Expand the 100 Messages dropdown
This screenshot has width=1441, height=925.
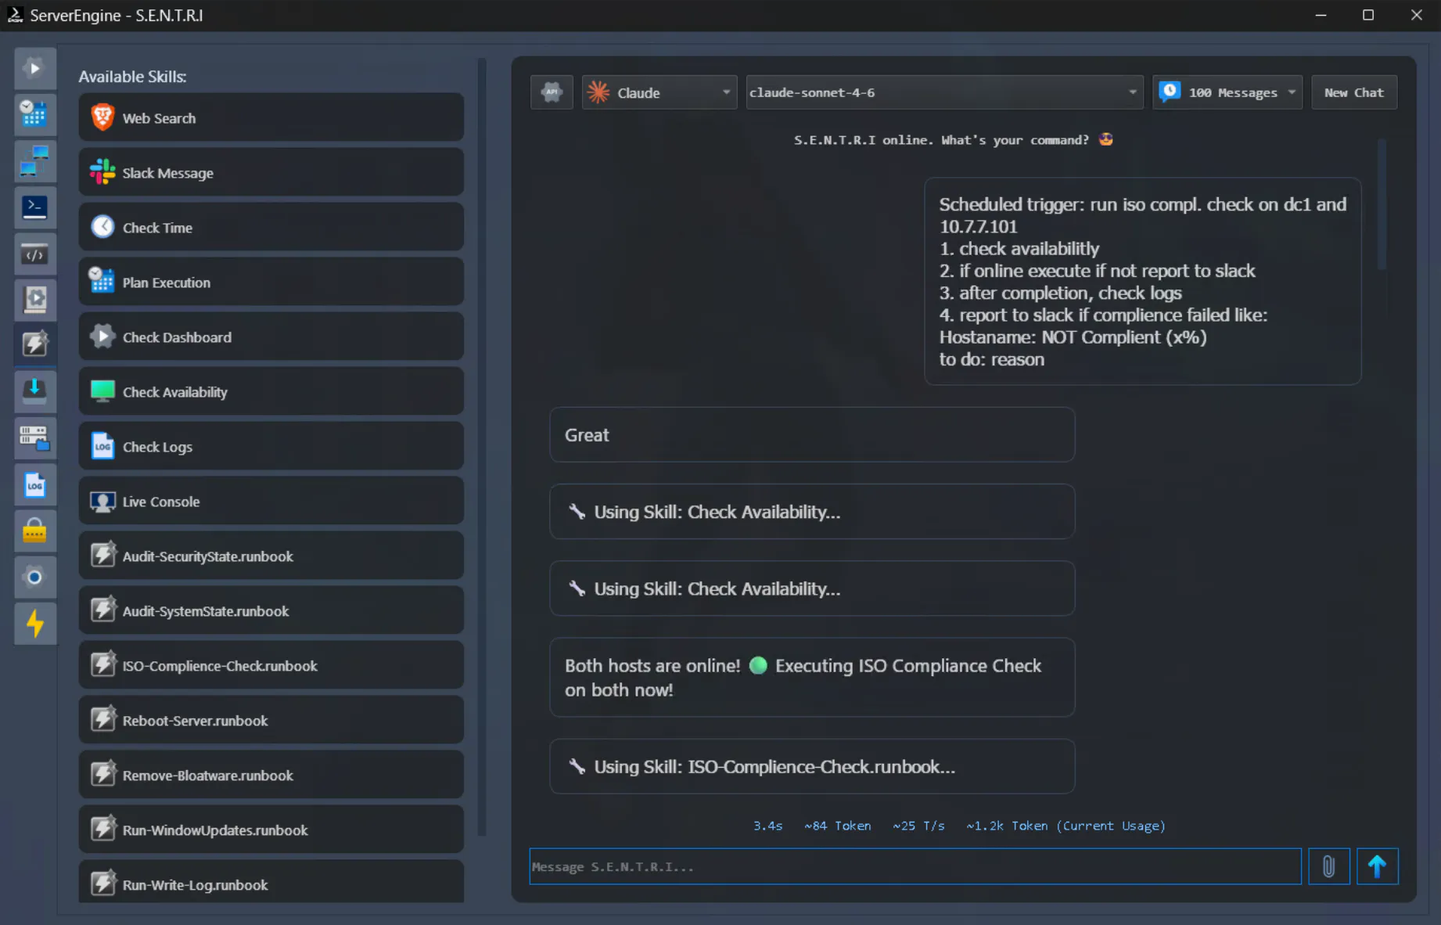point(1227,92)
